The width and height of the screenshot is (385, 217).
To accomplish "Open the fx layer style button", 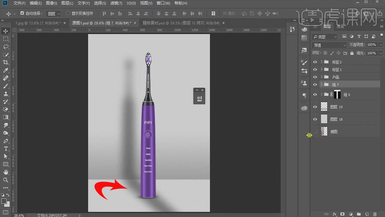I will click(x=334, y=214).
